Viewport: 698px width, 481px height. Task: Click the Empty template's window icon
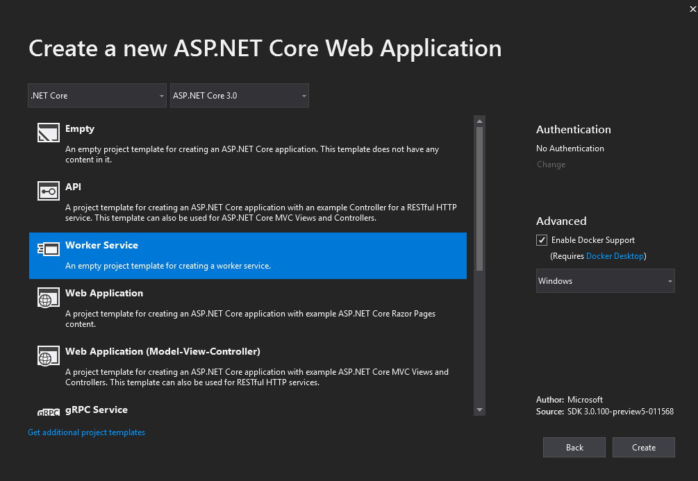coord(48,132)
